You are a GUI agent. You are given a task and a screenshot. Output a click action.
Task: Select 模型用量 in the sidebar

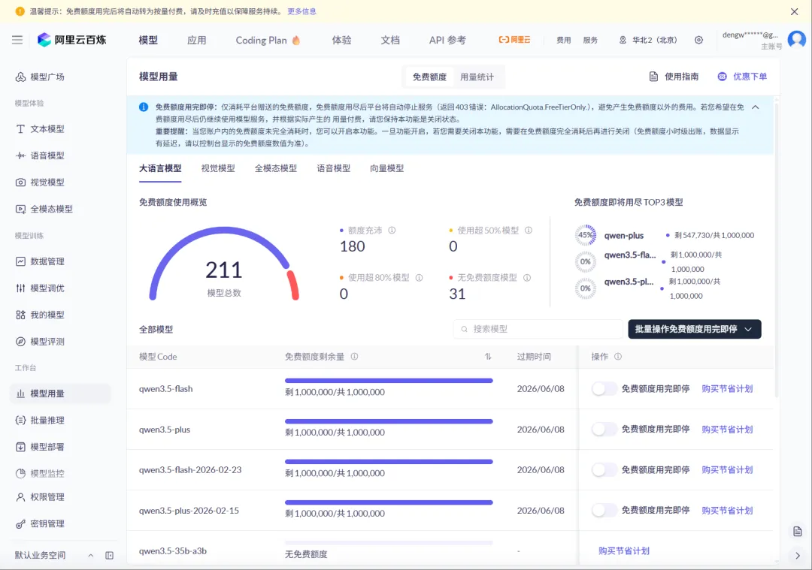pos(60,394)
